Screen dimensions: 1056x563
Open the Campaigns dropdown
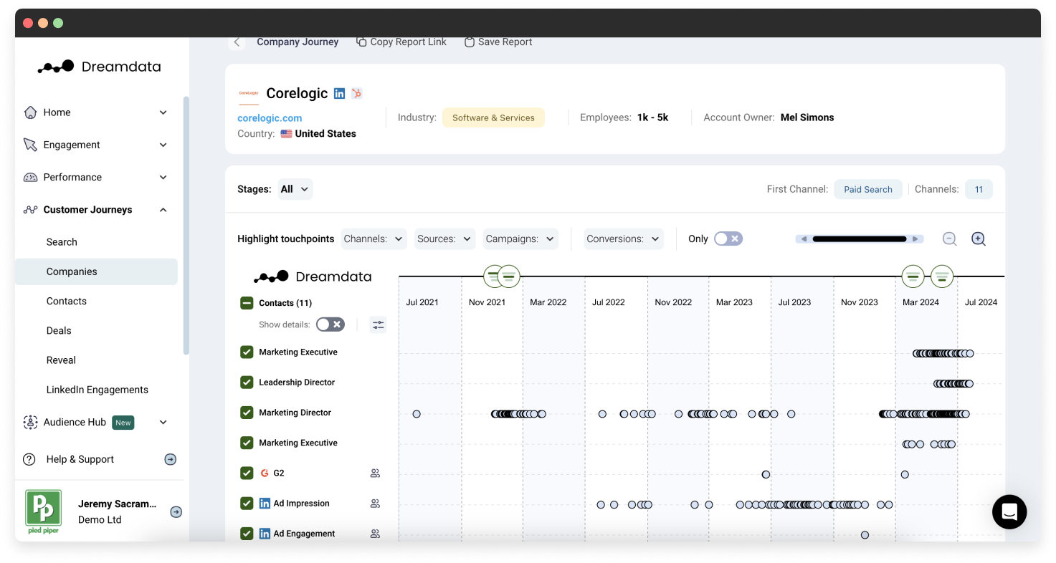tap(520, 239)
